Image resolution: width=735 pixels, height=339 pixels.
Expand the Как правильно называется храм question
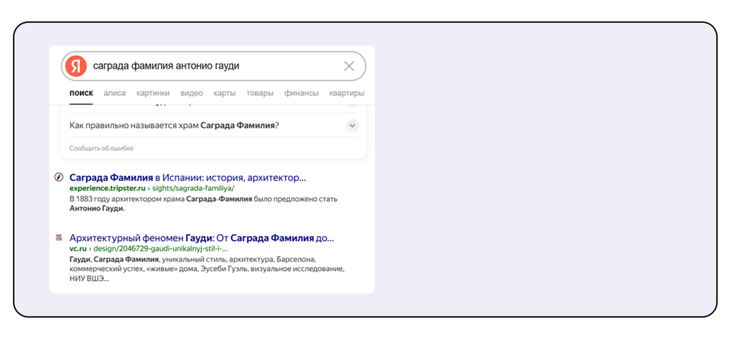coord(352,126)
